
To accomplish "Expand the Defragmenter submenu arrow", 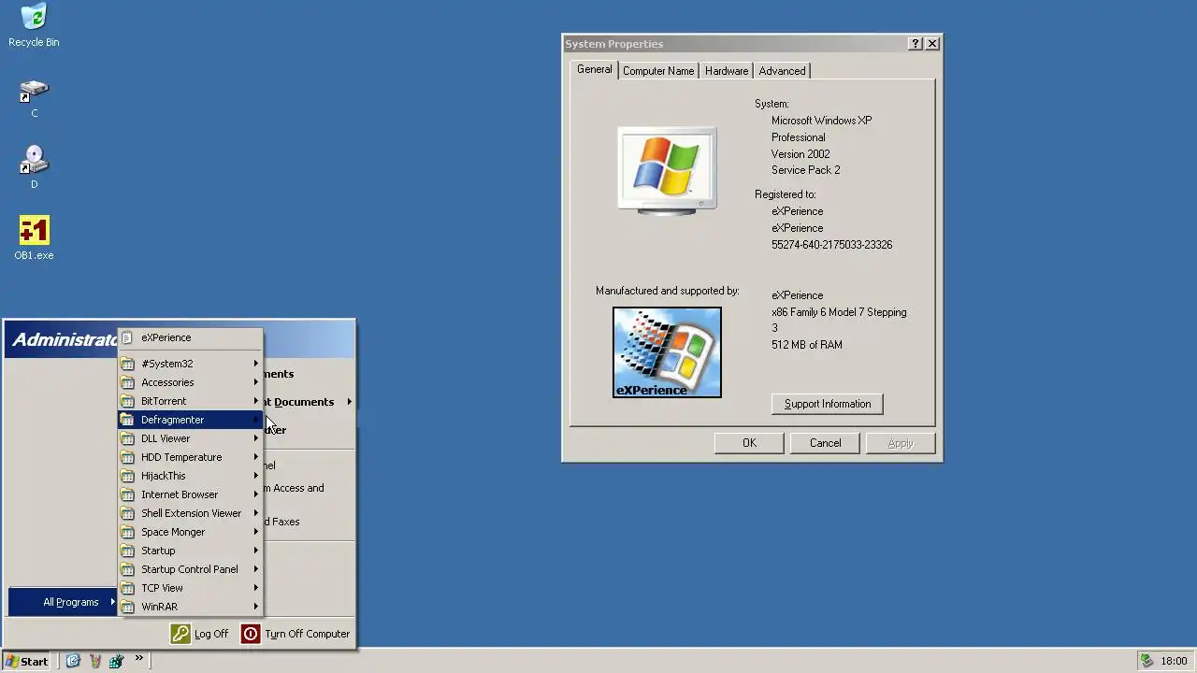I will pos(256,420).
